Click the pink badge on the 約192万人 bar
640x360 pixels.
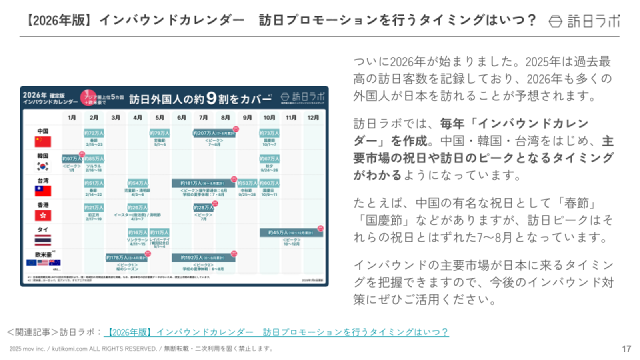coord(234,253)
